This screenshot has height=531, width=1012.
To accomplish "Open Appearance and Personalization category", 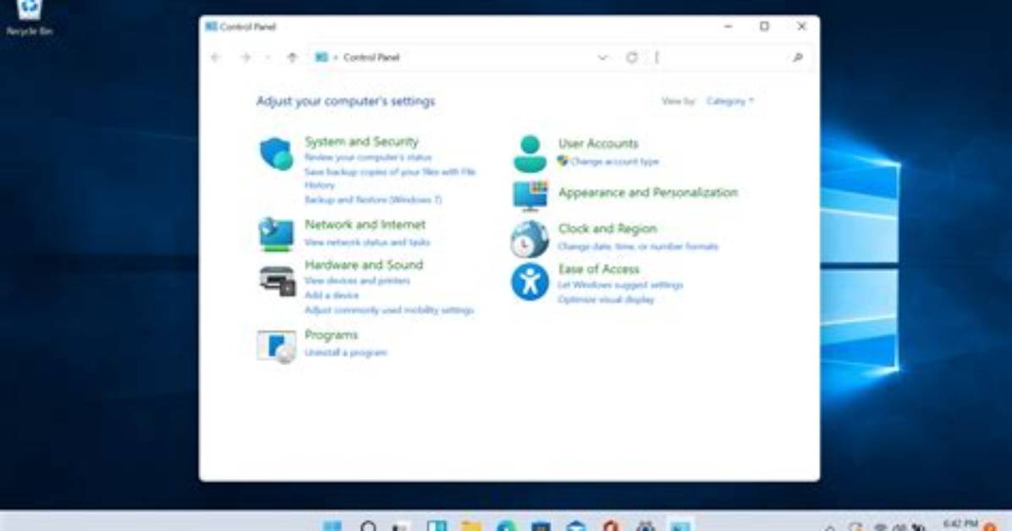I will [647, 192].
